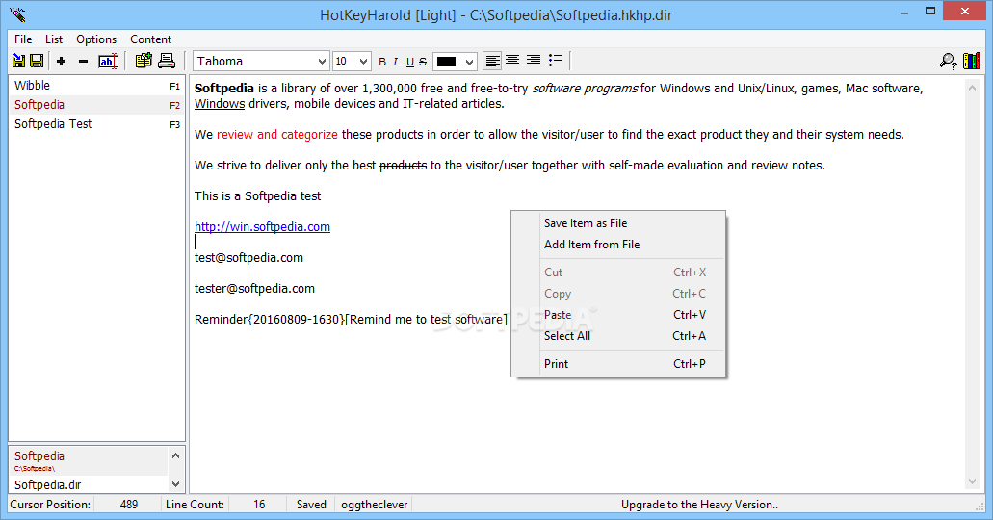Align text left
The image size is (993, 520).
pyautogui.click(x=492, y=61)
